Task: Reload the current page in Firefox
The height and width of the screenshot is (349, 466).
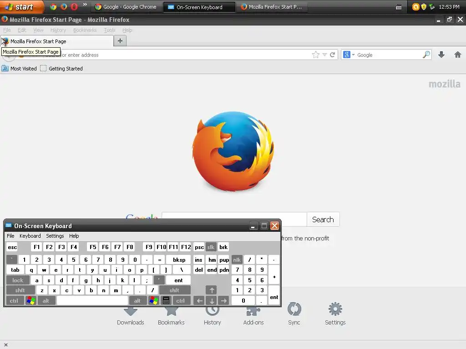Action: (332, 55)
